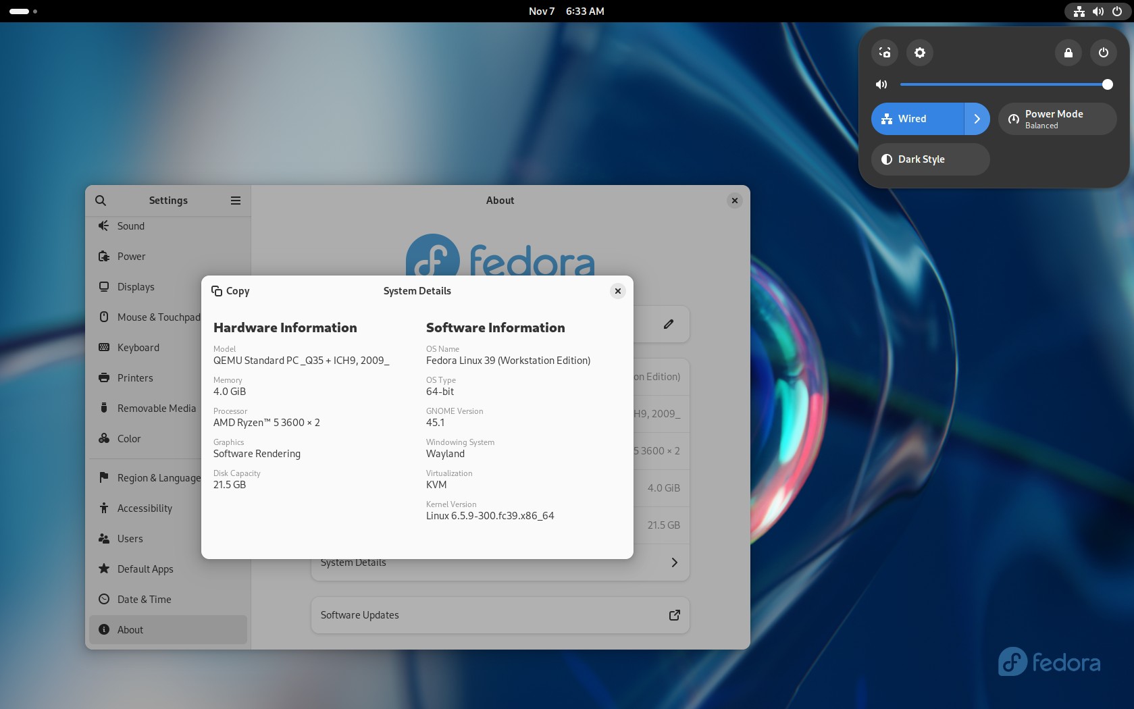Click the AMD Ryzen processor value
This screenshot has height=709, width=1134.
pyautogui.click(x=267, y=423)
